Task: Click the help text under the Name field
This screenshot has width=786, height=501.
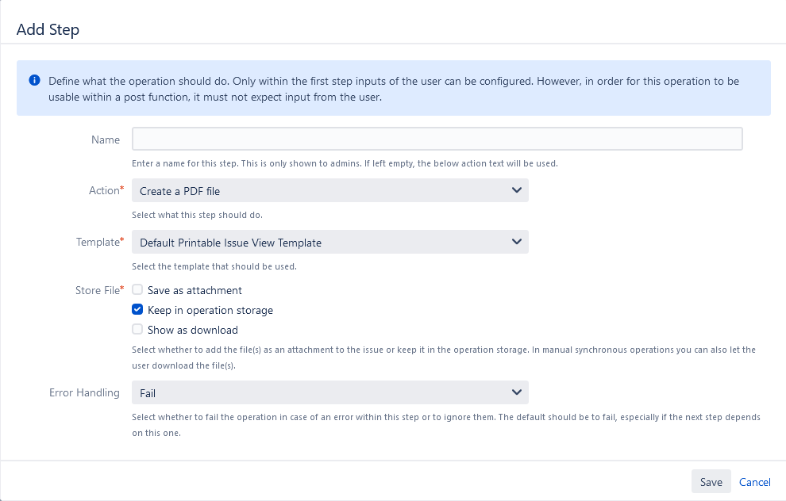Action: 345,164
